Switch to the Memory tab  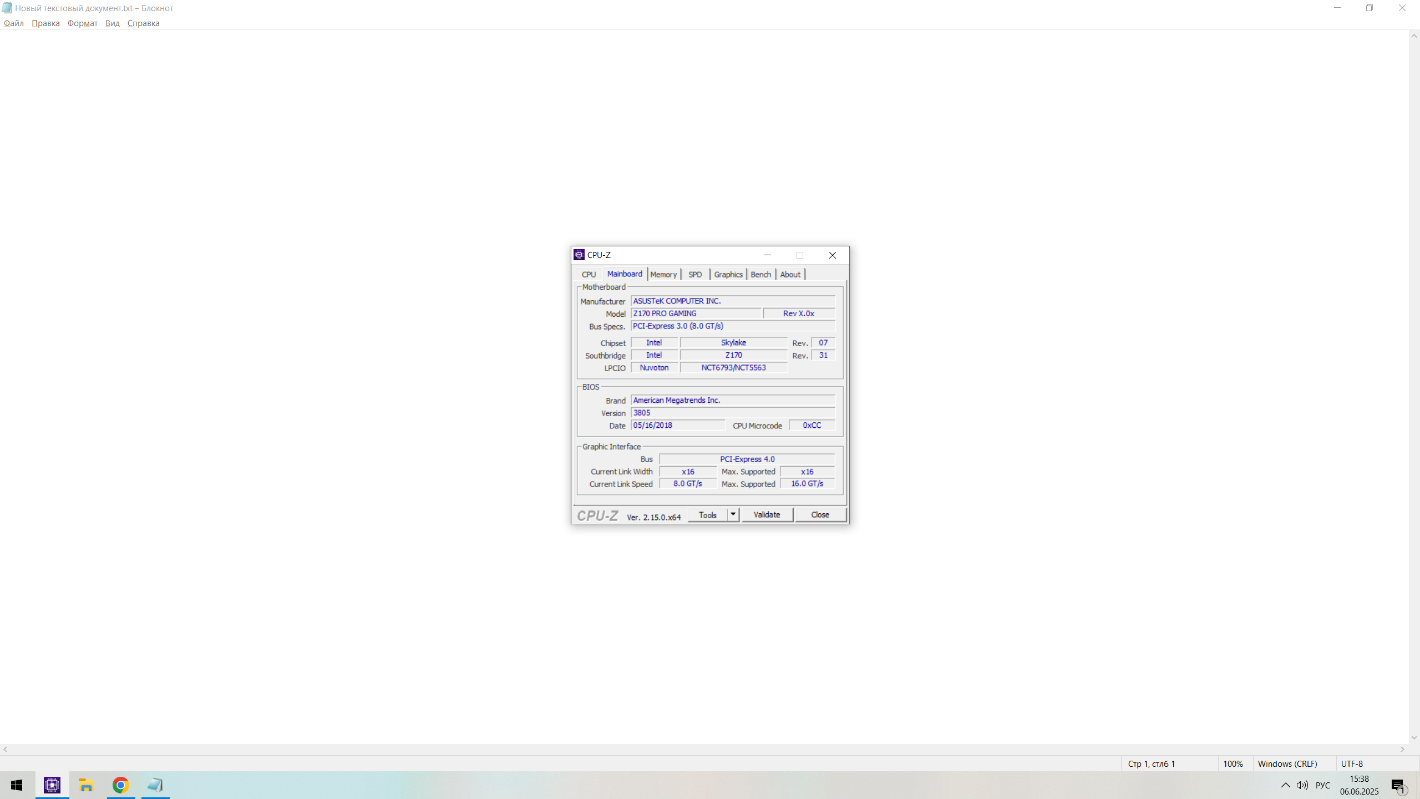click(x=663, y=274)
